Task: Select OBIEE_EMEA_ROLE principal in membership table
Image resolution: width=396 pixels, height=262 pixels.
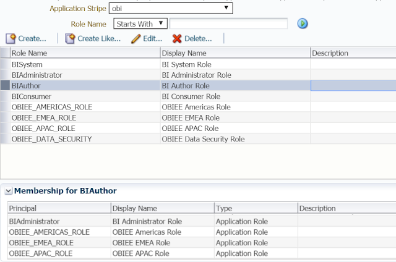Action: click(41, 243)
